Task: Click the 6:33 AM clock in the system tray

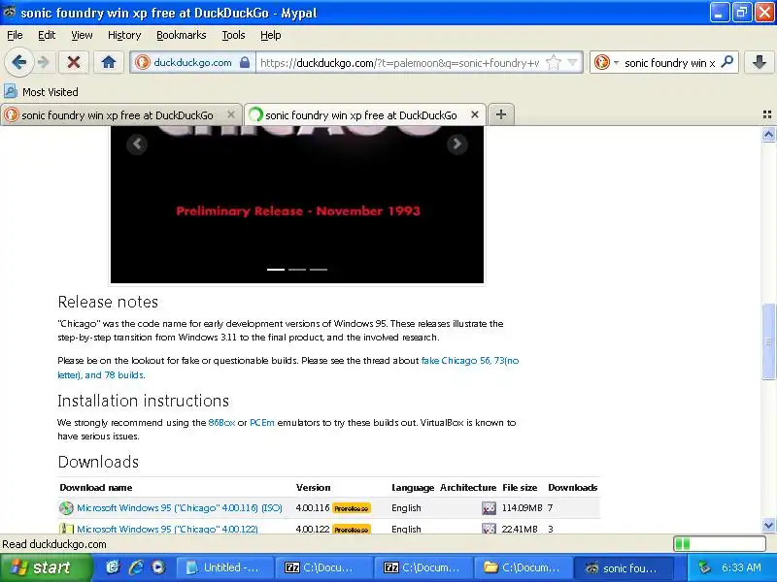Action: coord(741,567)
